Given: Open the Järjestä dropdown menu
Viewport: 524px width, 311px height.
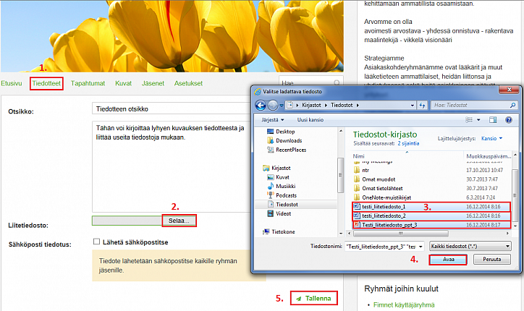Looking at the screenshot, I should (x=272, y=120).
